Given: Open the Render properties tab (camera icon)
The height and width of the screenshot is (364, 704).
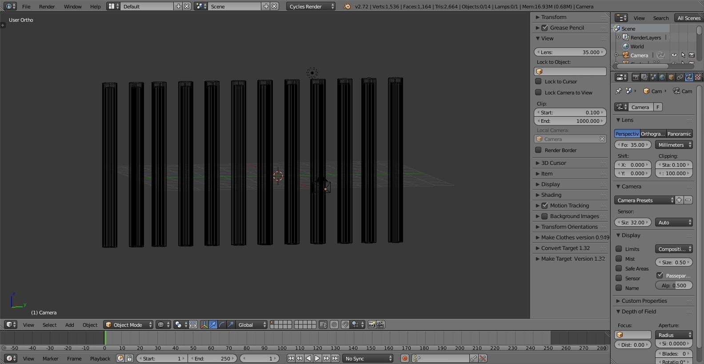Looking at the screenshot, I should coord(636,77).
